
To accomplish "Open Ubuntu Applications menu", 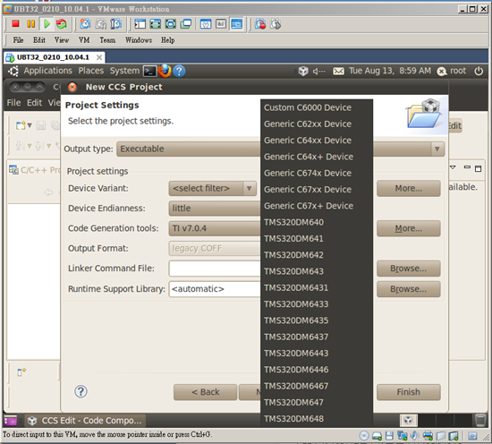I will click(x=47, y=71).
